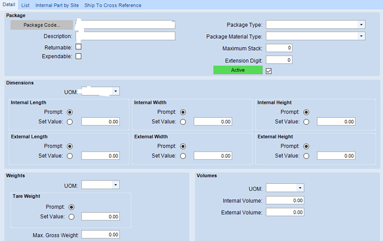Select Set Value for External Length
383x241 pixels.
[x=69, y=156]
